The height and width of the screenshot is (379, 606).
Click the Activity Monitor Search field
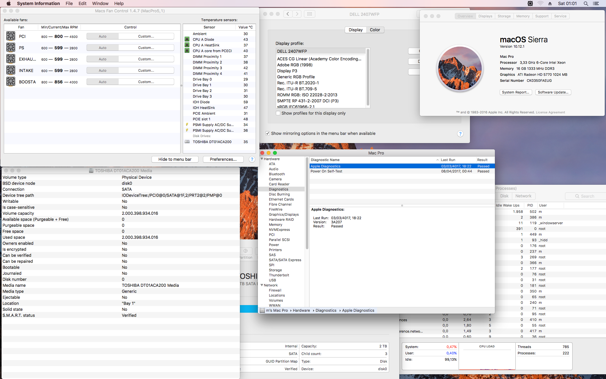pos(585,196)
